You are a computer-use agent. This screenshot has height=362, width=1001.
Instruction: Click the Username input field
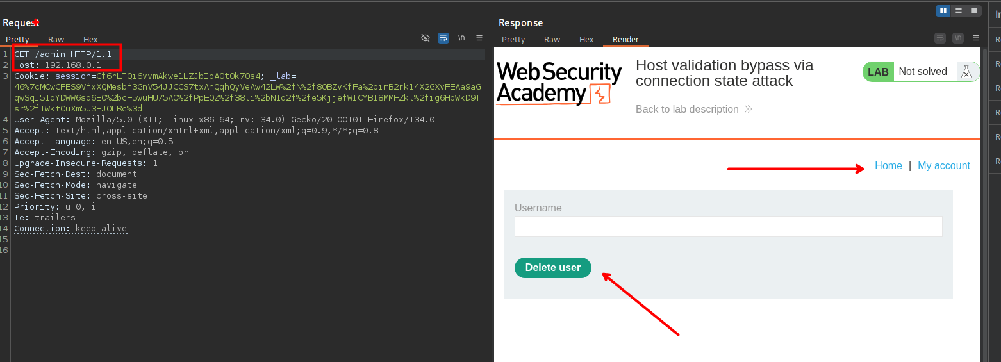(728, 227)
